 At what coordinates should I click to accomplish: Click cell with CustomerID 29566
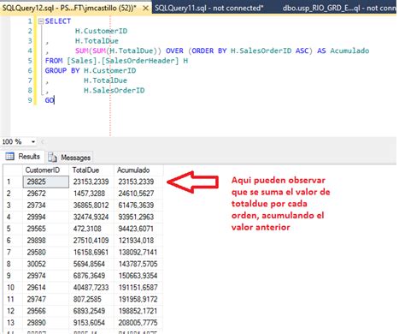click(45, 311)
